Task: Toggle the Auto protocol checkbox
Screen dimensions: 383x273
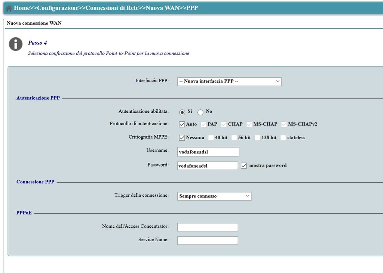Action: click(x=182, y=124)
